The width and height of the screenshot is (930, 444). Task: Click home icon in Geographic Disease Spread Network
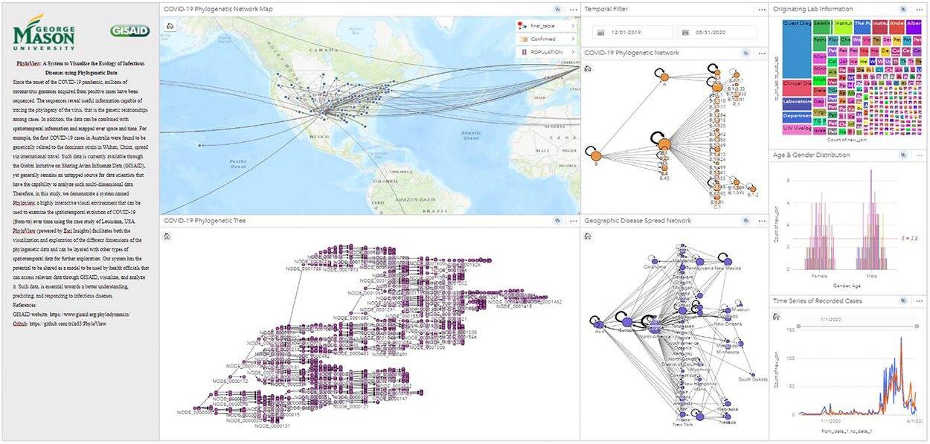590,236
